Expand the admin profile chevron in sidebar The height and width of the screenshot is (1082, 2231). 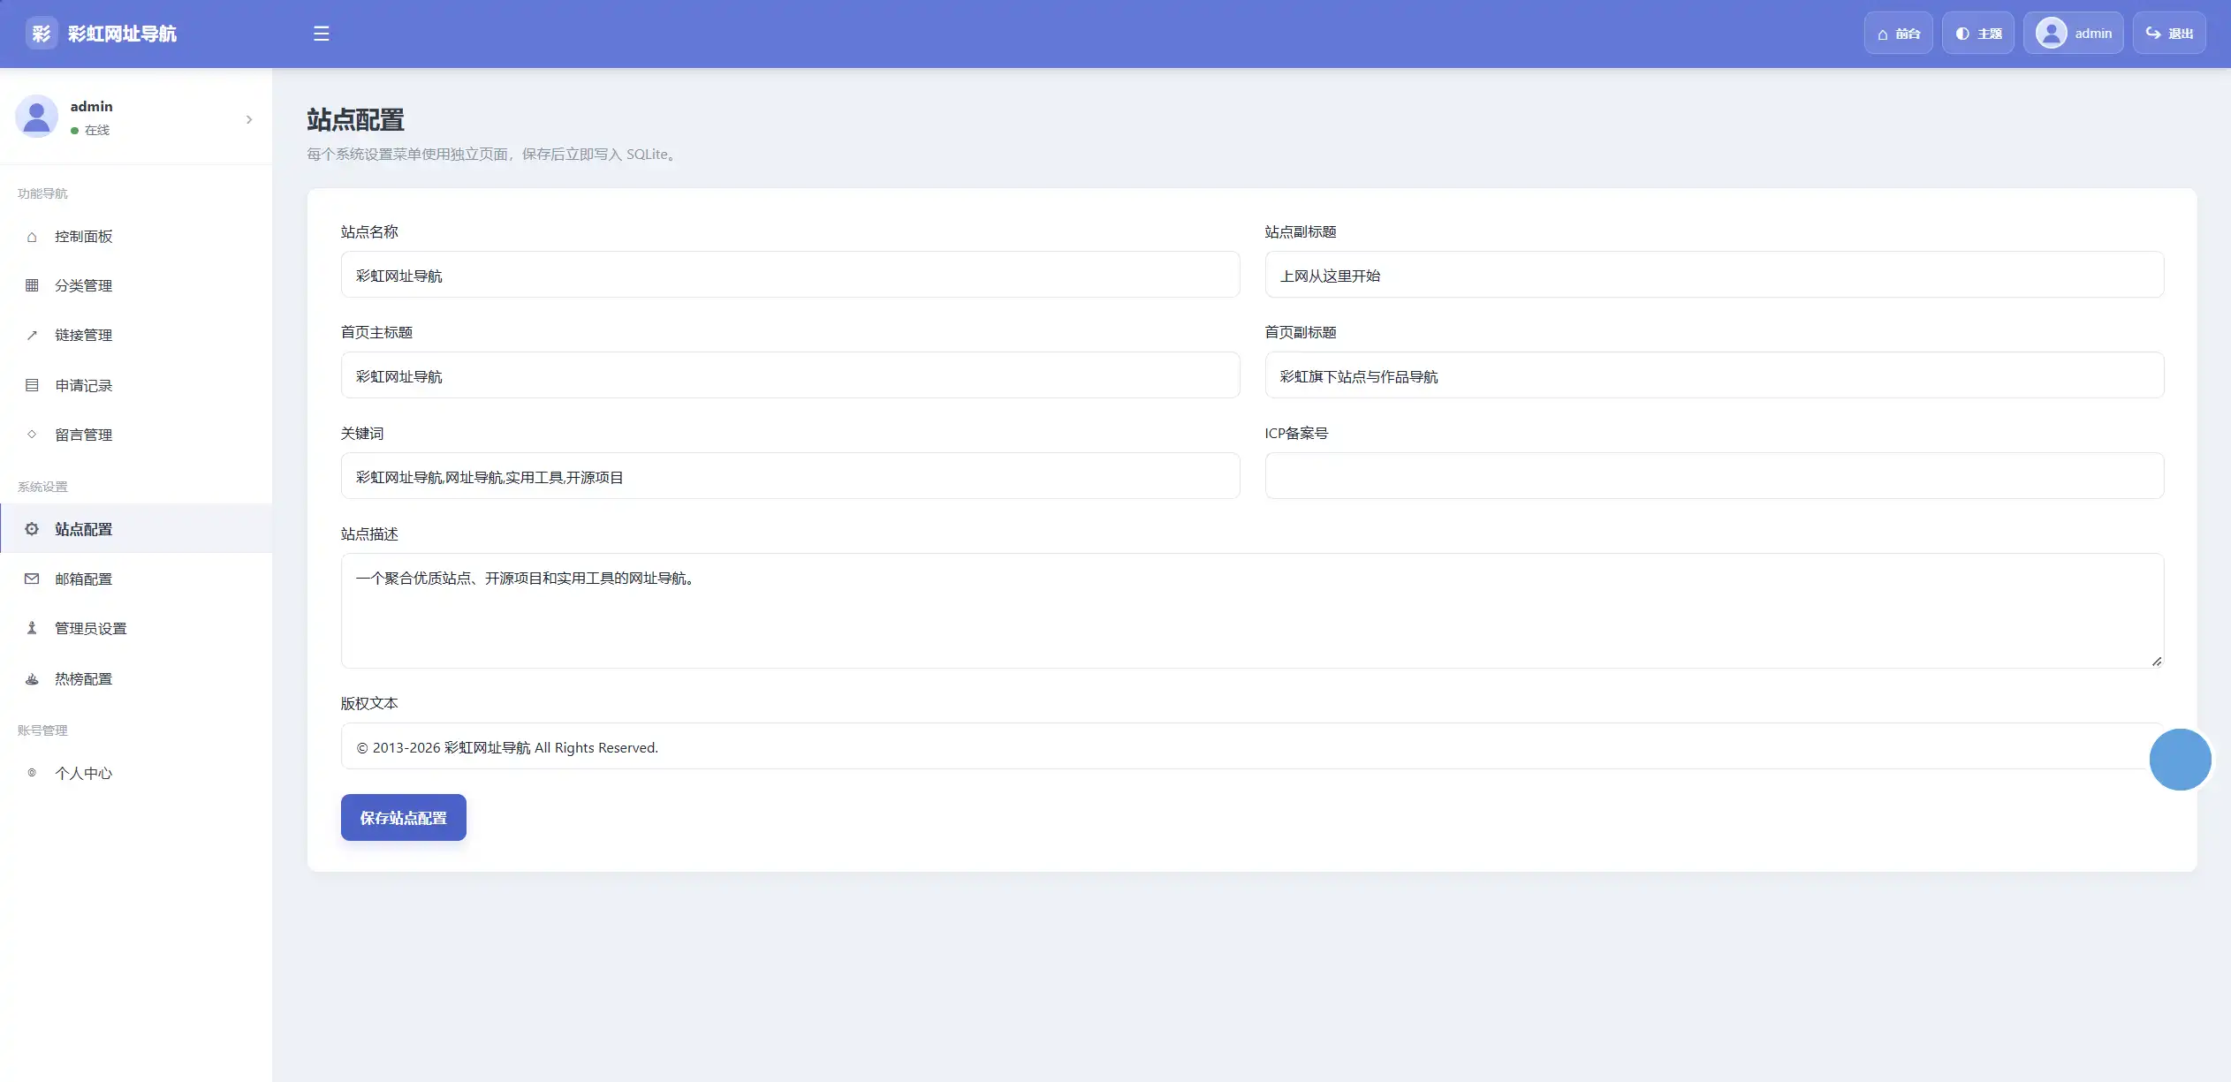(x=249, y=119)
